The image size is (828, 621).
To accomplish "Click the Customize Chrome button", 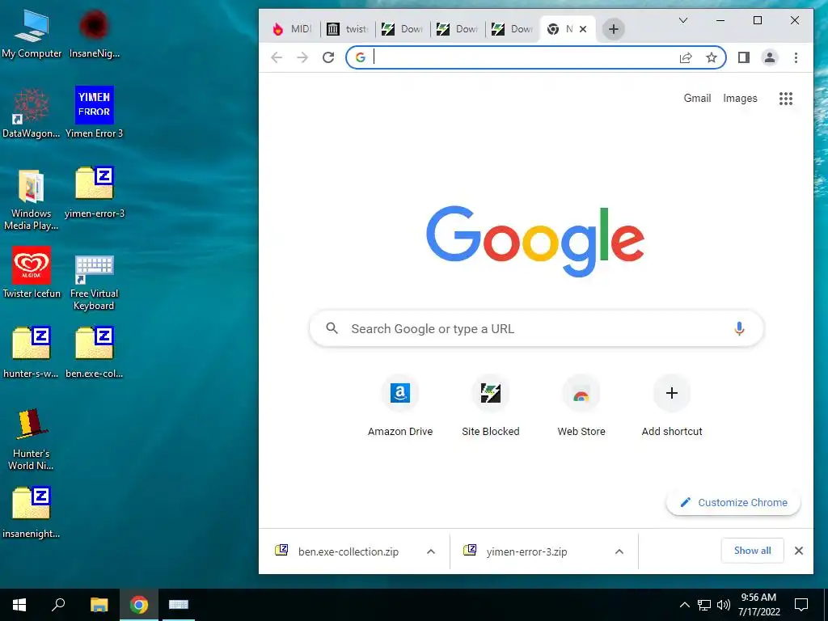I will (733, 502).
